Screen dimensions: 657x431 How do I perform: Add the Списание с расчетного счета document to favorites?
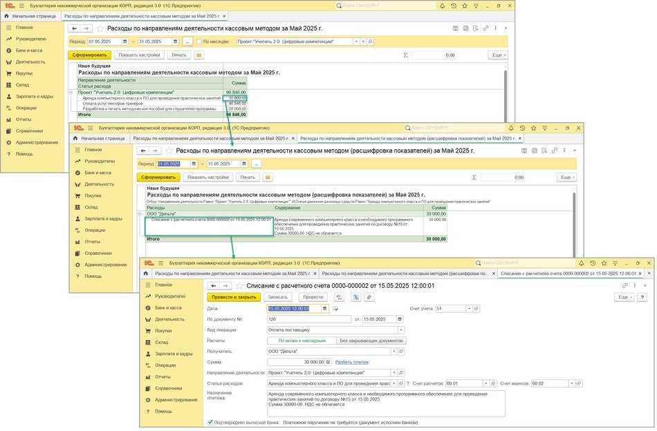tap(239, 285)
